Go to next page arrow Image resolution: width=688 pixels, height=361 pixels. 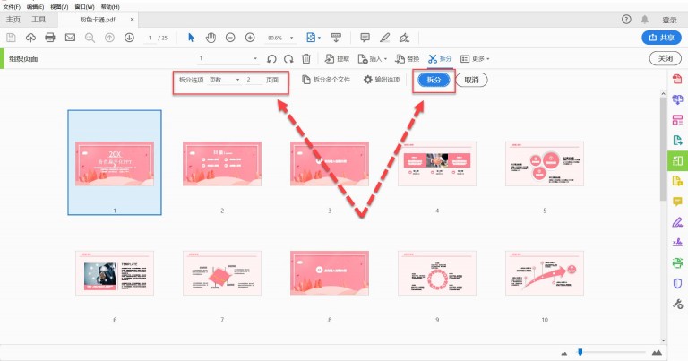[129, 38]
